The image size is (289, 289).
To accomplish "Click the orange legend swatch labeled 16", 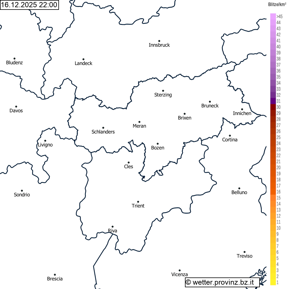I will pos(273,192).
